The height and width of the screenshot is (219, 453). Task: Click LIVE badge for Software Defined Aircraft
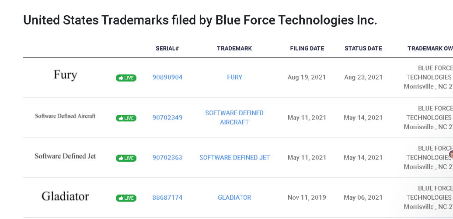coord(126,118)
